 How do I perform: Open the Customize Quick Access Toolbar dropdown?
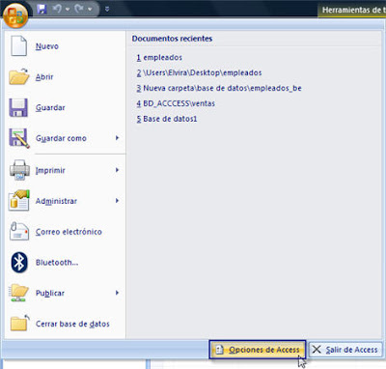tap(107, 9)
